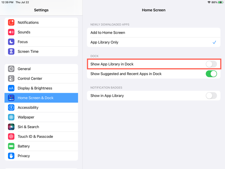
Task: Tap the Accessibility icon
Action: tap(11, 108)
